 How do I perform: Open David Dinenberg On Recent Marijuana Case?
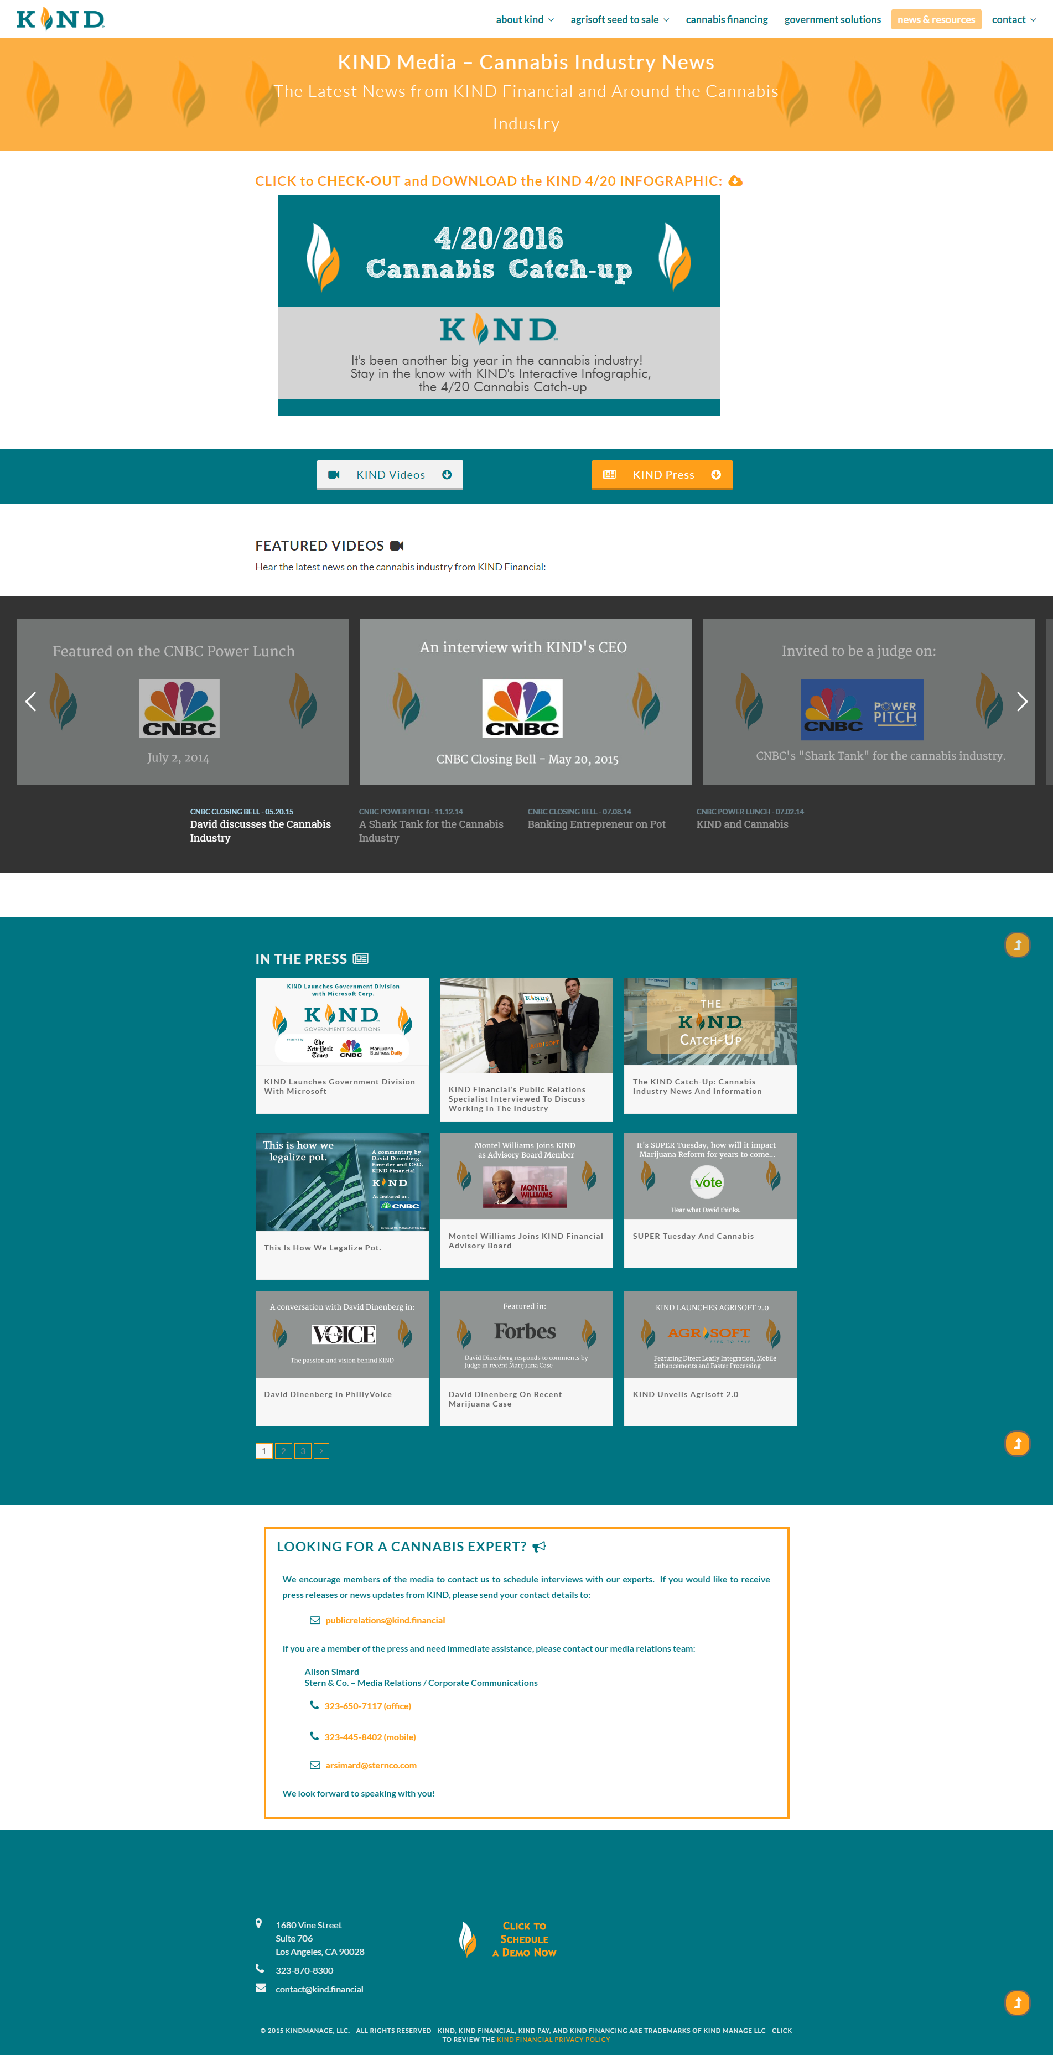pos(526,1358)
